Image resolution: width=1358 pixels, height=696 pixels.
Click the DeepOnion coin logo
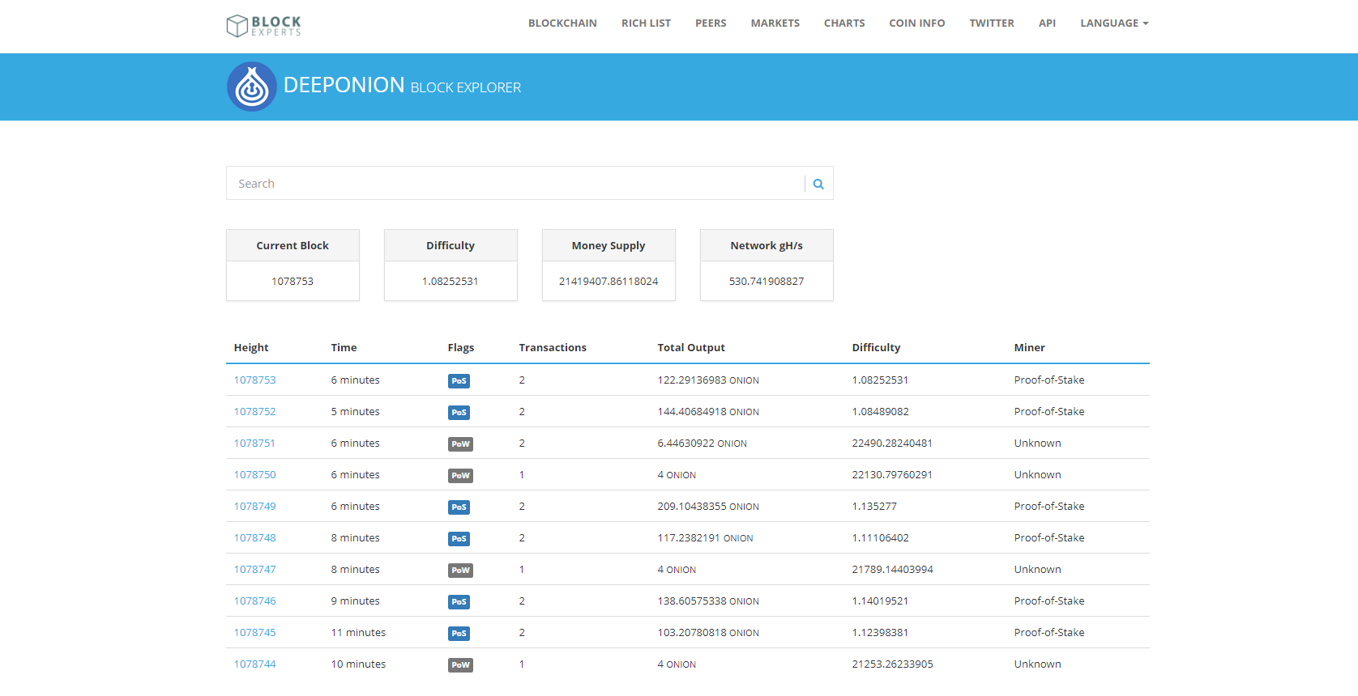(x=252, y=87)
